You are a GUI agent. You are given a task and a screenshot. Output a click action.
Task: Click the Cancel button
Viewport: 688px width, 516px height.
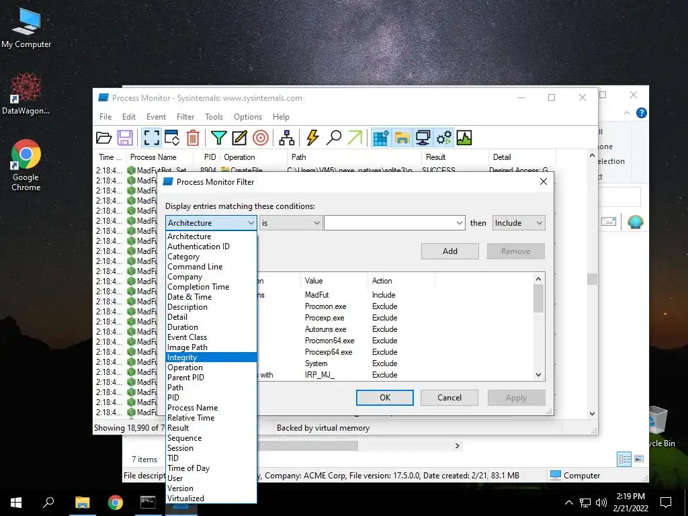[449, 398]
